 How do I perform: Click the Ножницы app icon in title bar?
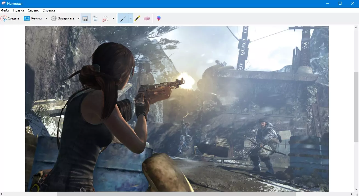click(x=3, y=4)
